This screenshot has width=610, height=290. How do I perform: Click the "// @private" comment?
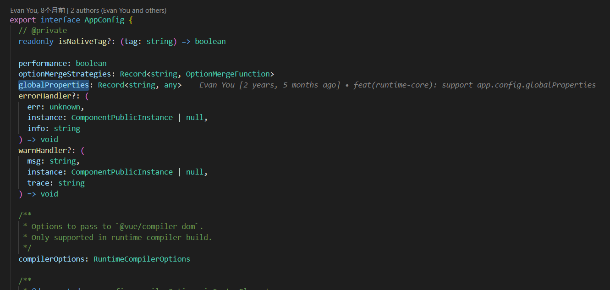pos(43,30)
